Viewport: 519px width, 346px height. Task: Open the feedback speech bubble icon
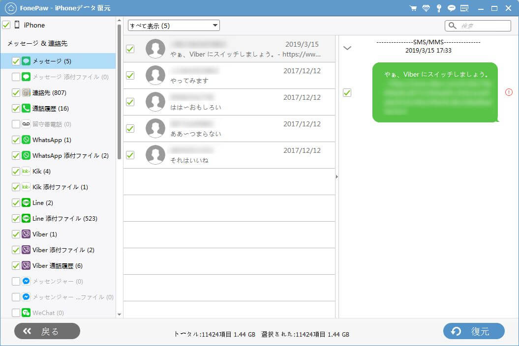452,8
